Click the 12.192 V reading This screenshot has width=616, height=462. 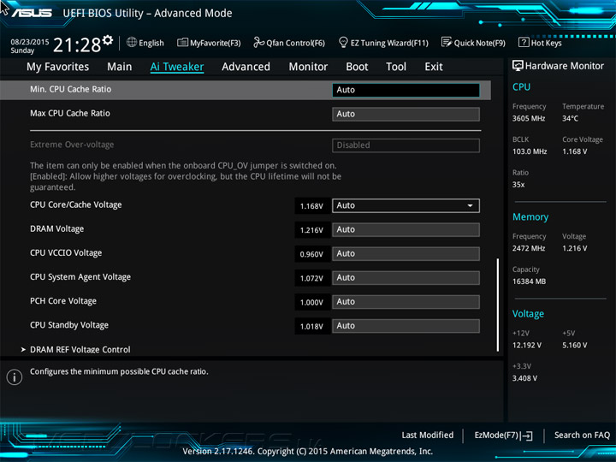coord(527,346)
